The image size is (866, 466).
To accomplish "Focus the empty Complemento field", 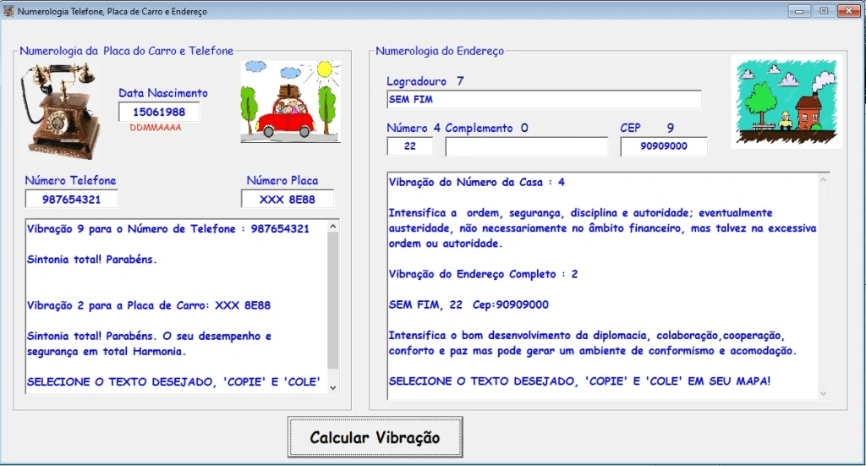I will tap(526, 146).
